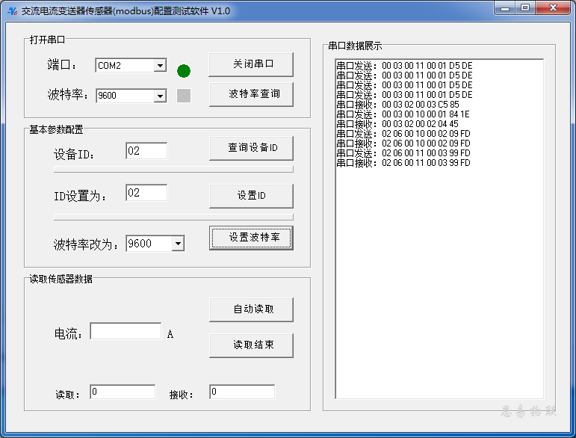This screenshot has width=576, height=438.
Task: Click the 设备ID input field
Action: pyautogui.click(x=146, y=151)
